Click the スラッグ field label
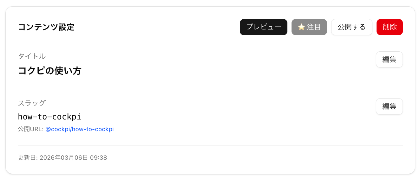This screenshot has height=180, width=420. pos(32,103)
